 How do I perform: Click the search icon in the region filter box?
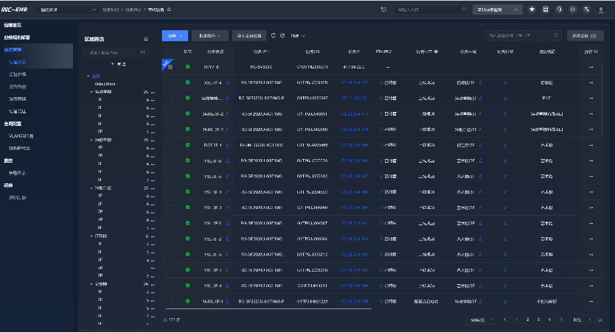point(143,52)
